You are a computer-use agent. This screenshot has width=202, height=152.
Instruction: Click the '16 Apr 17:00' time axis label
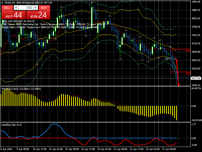click(88, 149)
